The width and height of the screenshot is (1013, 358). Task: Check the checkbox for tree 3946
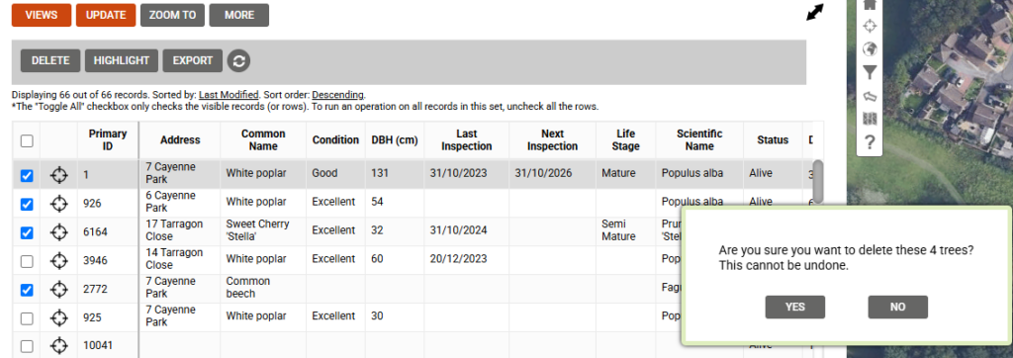(x=27, y=261)
